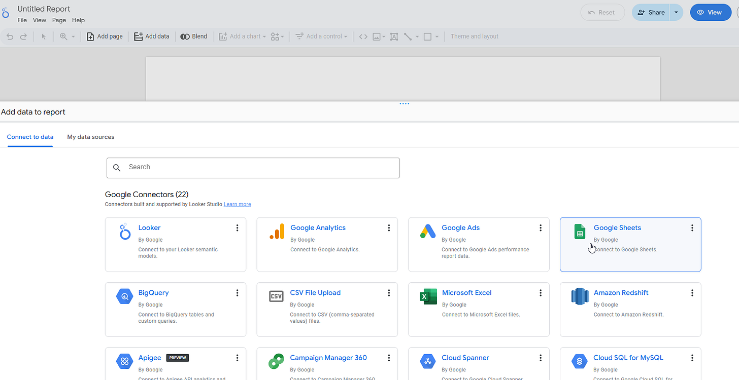Click the Amazon Redshift connector icon
The height and width of the screenshot is (380, 739).
580,296
